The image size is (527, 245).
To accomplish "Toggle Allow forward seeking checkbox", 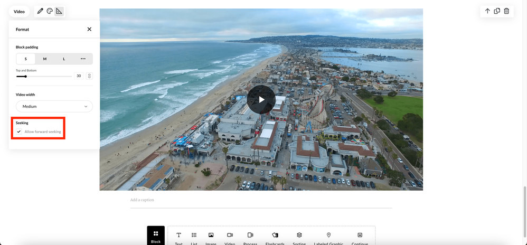I will point(19,131).
